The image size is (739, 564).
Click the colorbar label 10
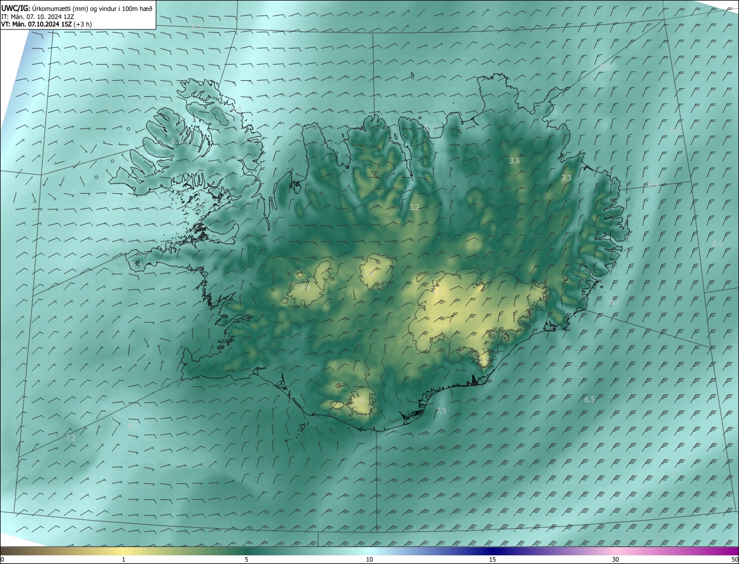[369, 560]
